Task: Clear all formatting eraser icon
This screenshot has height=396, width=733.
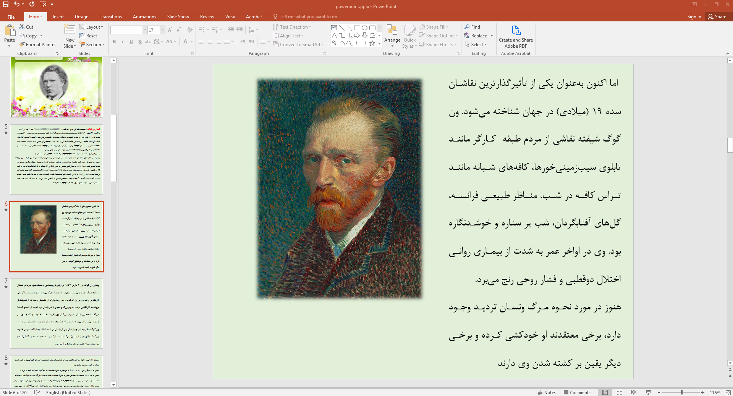Action: 190,30
